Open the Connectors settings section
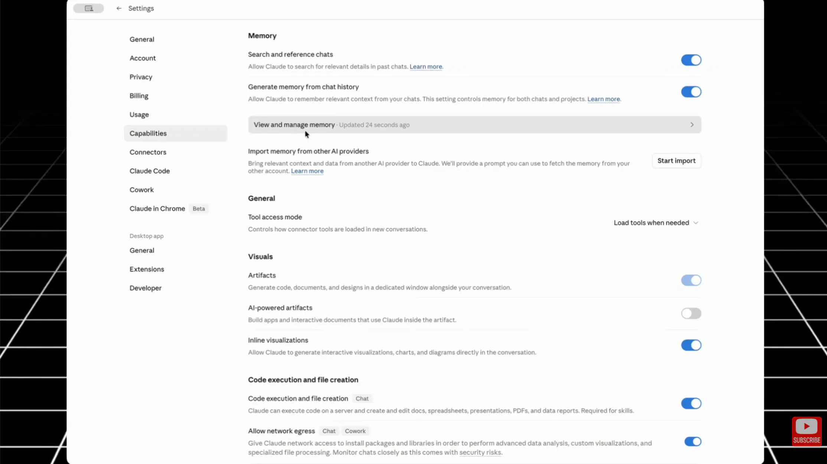827x464 pixels. (x=148, y=152)
